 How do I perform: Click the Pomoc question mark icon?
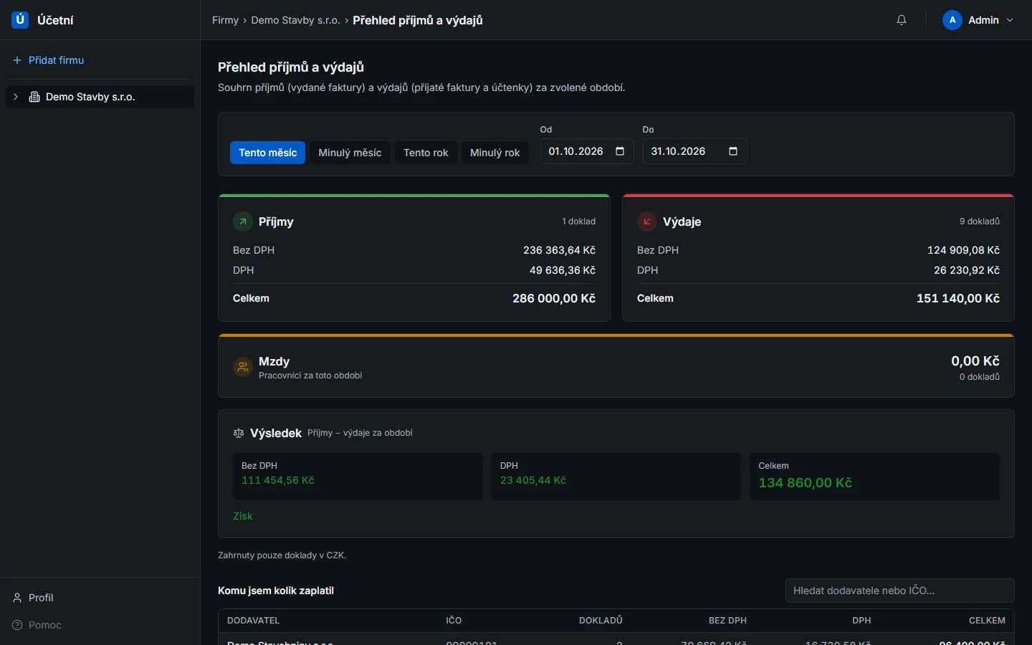click(x=17, y=625)
